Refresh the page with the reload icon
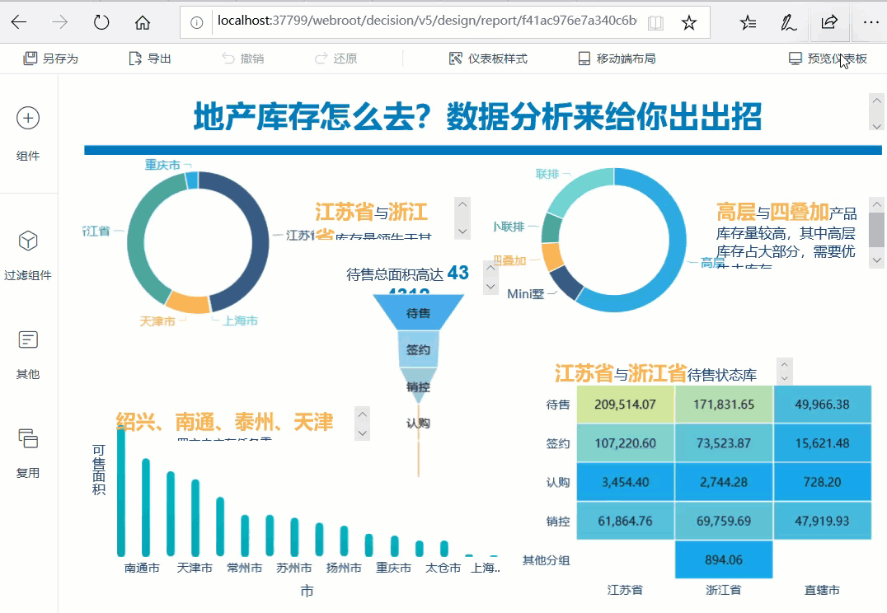 click(101, 22)
